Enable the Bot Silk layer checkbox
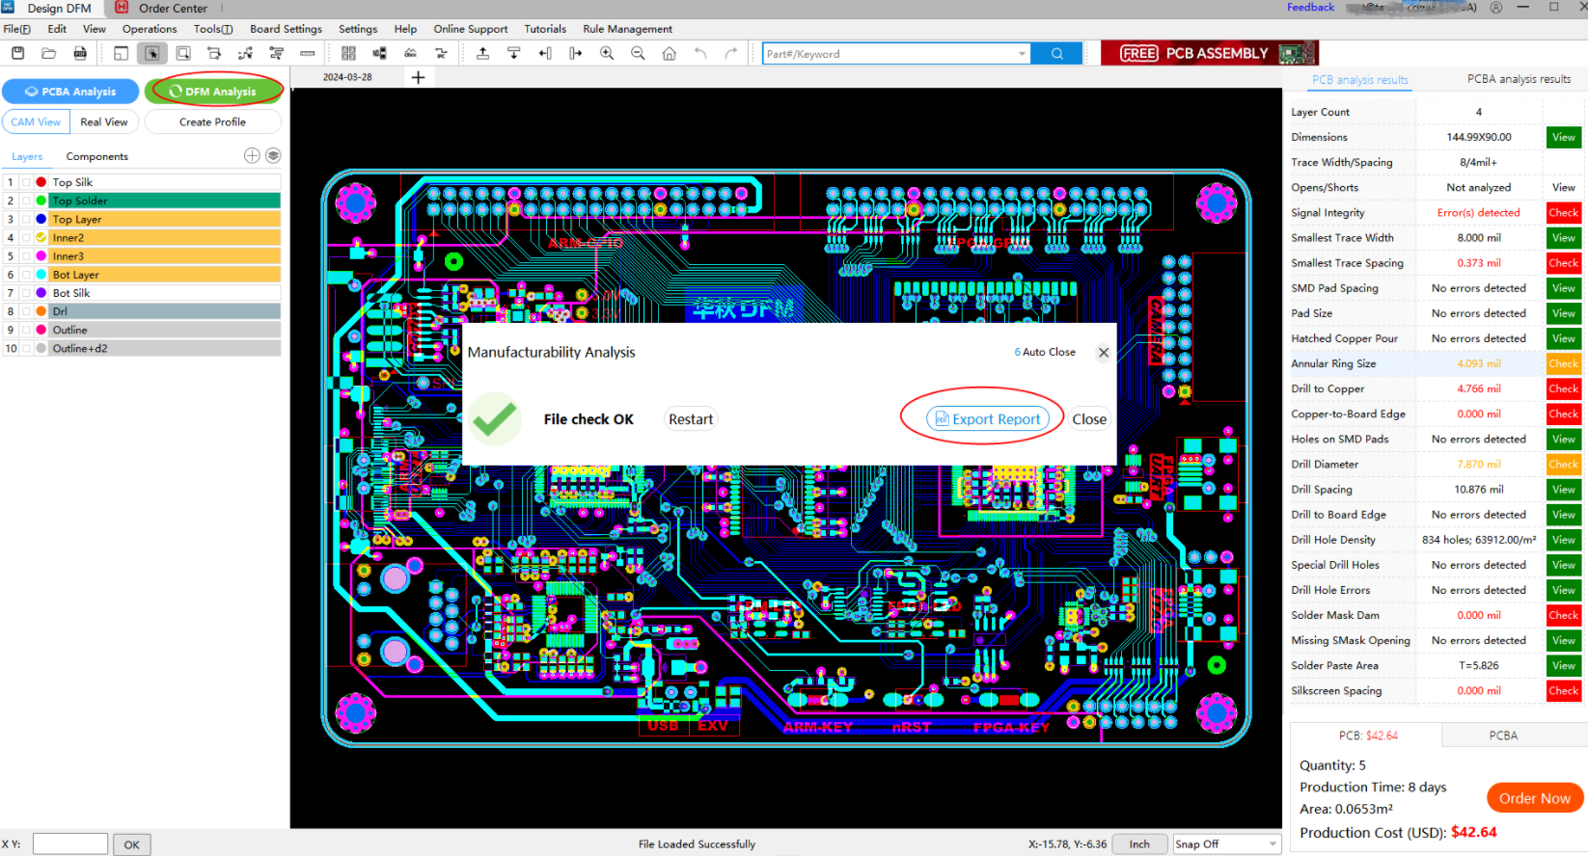The width and height of the screenshot is (1588, 856). point(26,293)
